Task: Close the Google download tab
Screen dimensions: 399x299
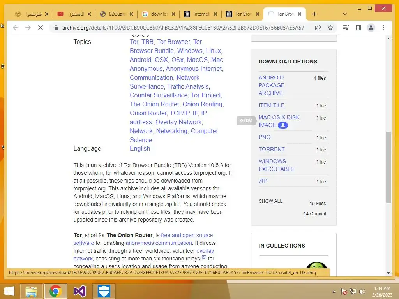Action: click(x=173, y=14)
